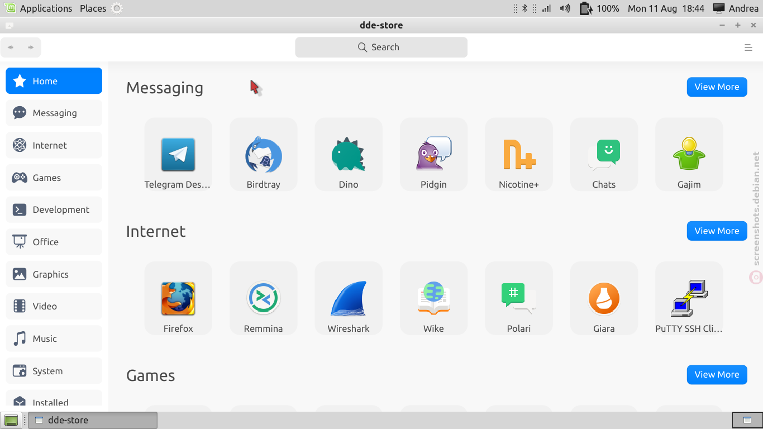
Task: Select the Birdtray app icon
Action: pos(263,154)
